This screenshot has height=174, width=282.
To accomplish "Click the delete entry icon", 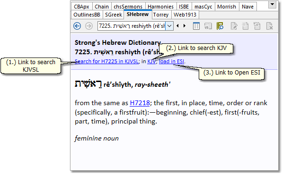I will (x=269, y=26).
